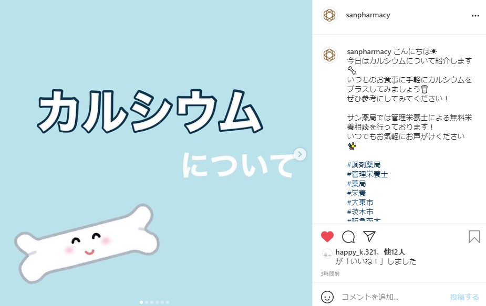
Task: Open the emoji picker smiley icon
Action: tap(327, 297)
